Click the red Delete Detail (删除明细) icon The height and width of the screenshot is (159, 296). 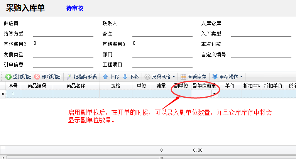[x=37, y=77]
